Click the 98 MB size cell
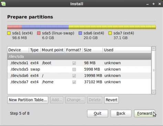163x126 pixels. click(90, 63)
